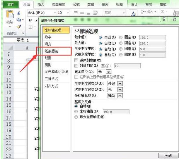Switch to the 插入 ribbon tab
Viewport: 179px width, 159px height.
point(41,5)
